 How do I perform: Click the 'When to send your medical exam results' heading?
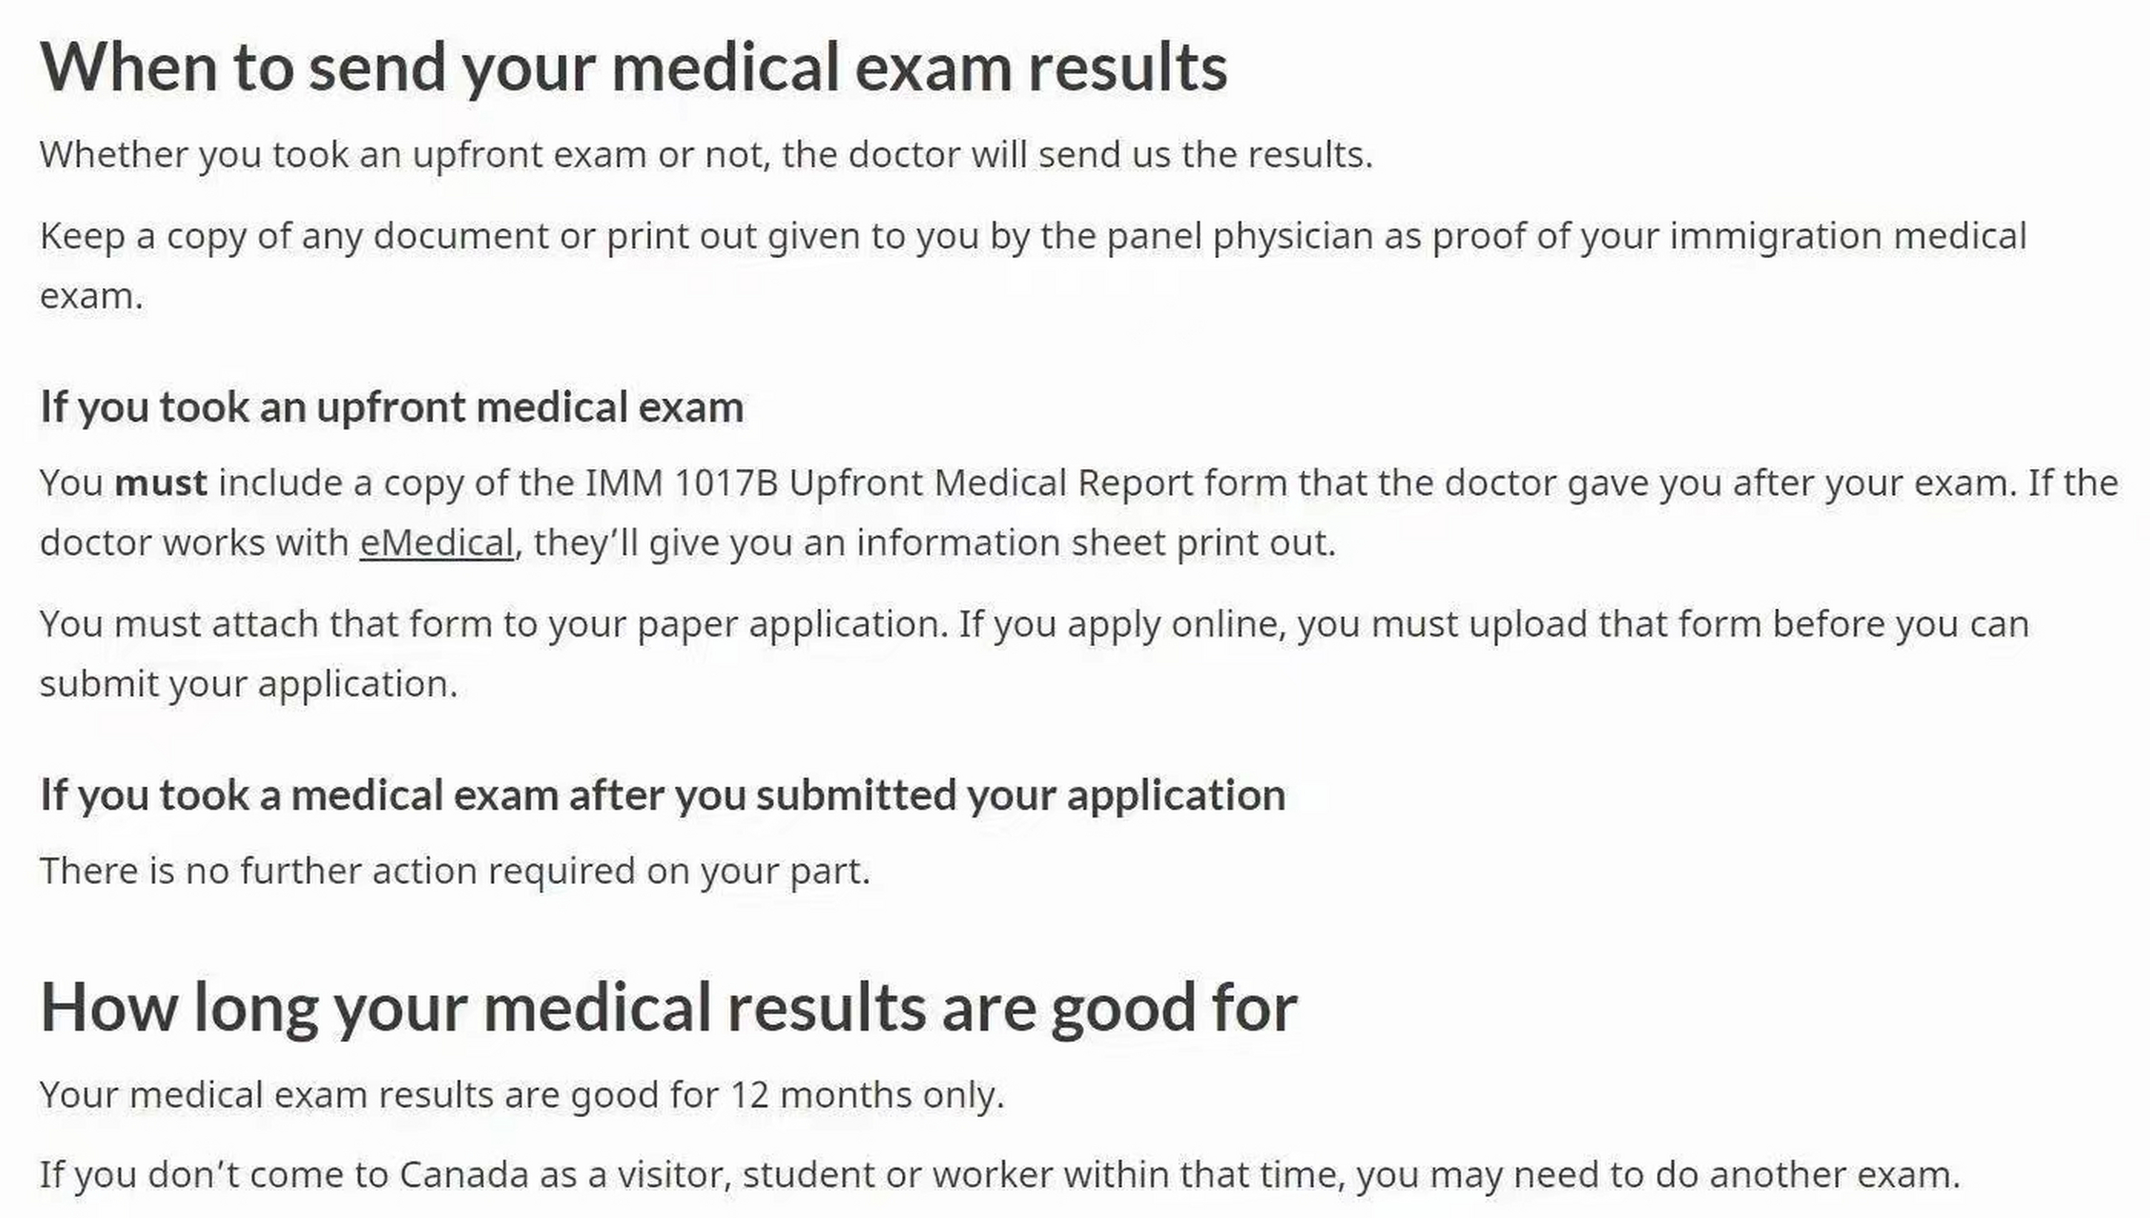(634, 69)
